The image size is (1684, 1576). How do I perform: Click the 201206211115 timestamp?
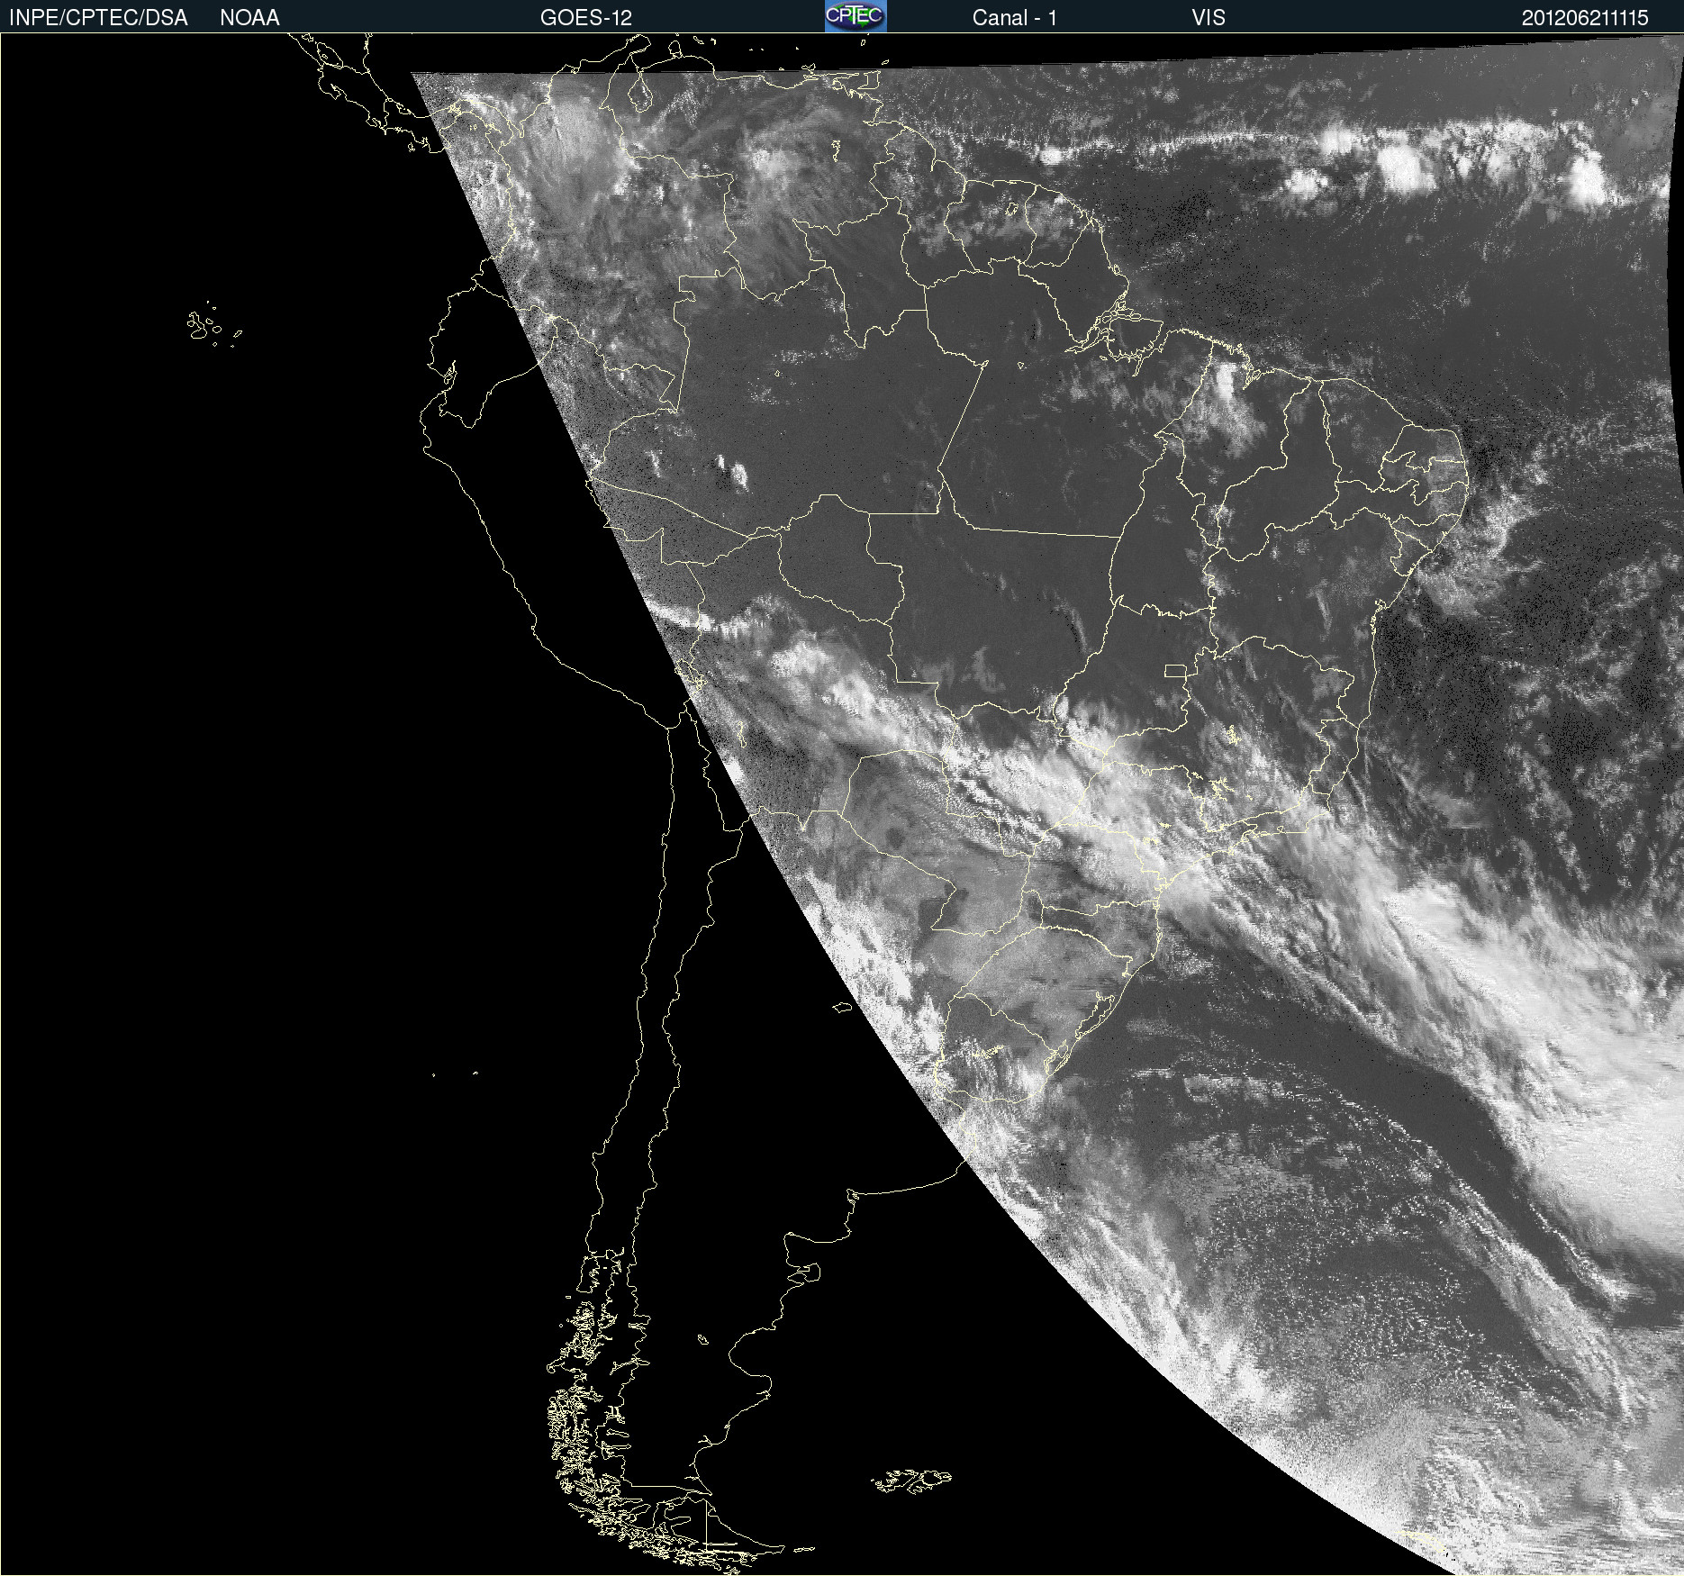point(1585,18)
